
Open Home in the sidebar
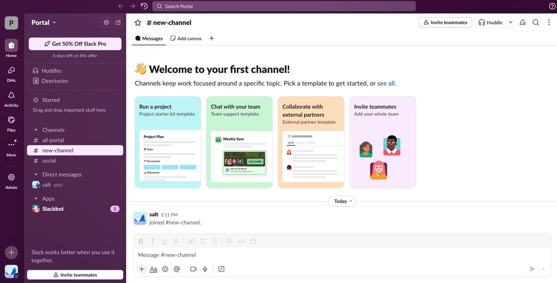tap(11, 49)
